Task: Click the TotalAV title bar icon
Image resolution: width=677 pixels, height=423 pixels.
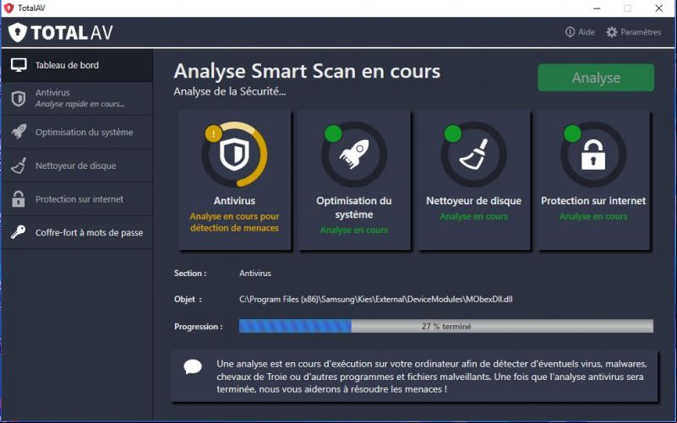Action: [8, 8]
